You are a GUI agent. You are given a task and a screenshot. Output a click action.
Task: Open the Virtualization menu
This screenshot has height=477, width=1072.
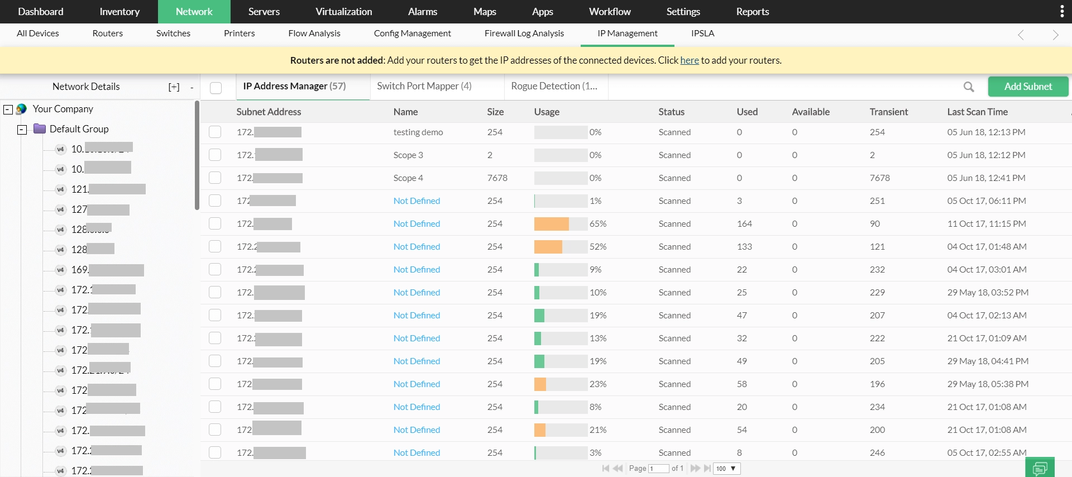pyautogui.click(x=344, y=12)
